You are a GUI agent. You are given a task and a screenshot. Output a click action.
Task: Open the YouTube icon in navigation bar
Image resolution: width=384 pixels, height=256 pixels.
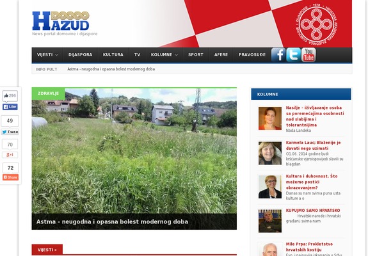(308, 55)
